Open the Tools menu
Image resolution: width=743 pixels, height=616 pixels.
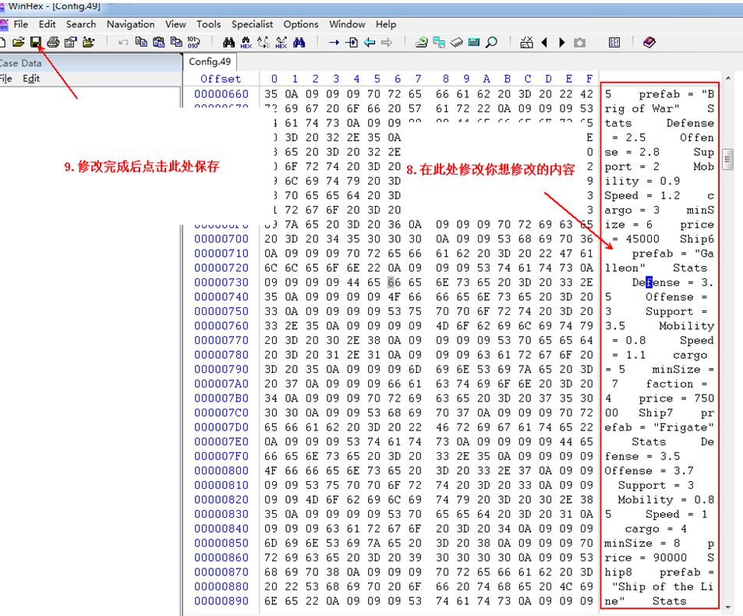(208, 24)
